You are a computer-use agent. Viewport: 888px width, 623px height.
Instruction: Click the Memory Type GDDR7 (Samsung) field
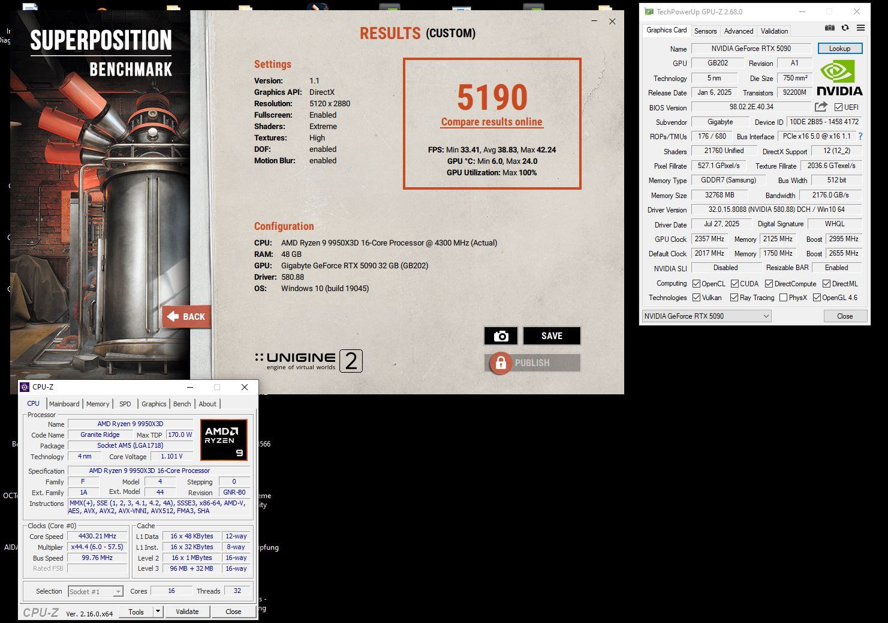click(x=729, y=180)
